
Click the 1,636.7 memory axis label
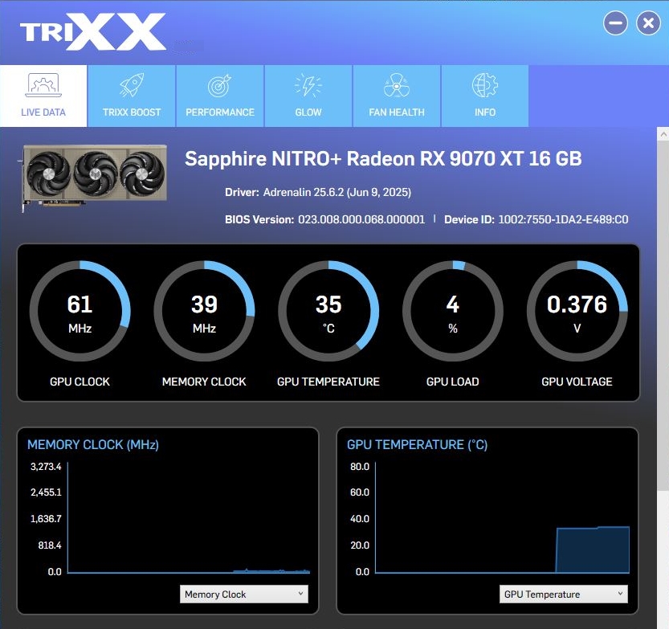tap(46, 519)
